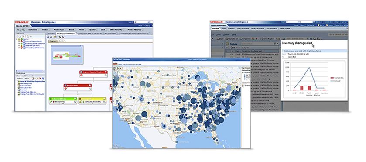Viewport: 366px width, 162px height.
Task: Click the comment bubble on Improve Financial Results node
Action: (106, 72)
